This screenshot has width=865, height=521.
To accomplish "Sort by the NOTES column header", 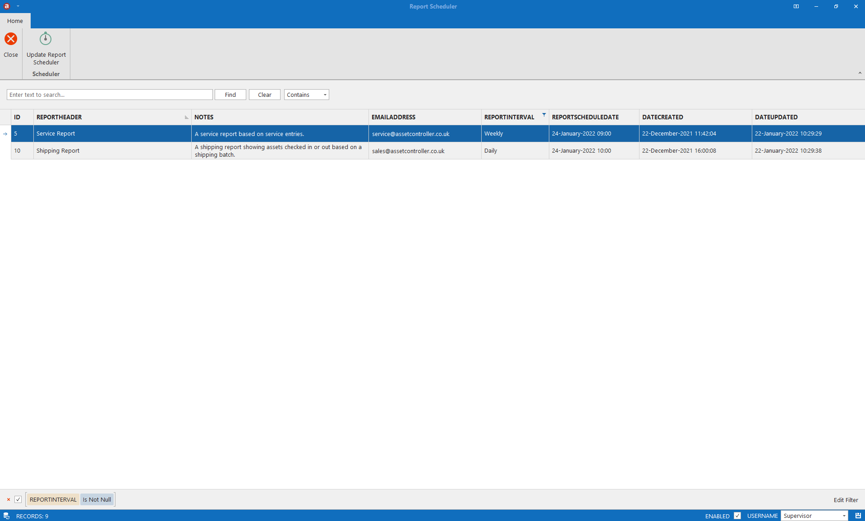I will (280, 117).
